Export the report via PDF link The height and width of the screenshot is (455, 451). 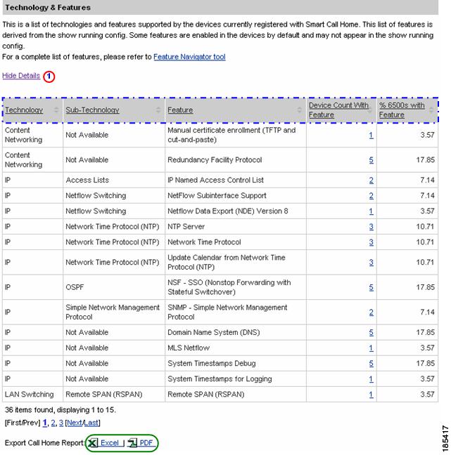146,443
